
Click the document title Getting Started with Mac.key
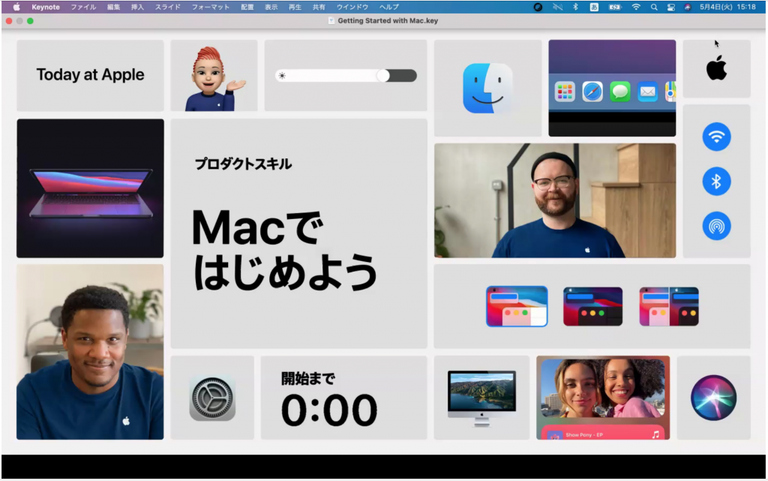(388, 20)
